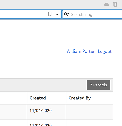
Task: Open the trash can closed tabs icon
Action: [x=115, y=4]
